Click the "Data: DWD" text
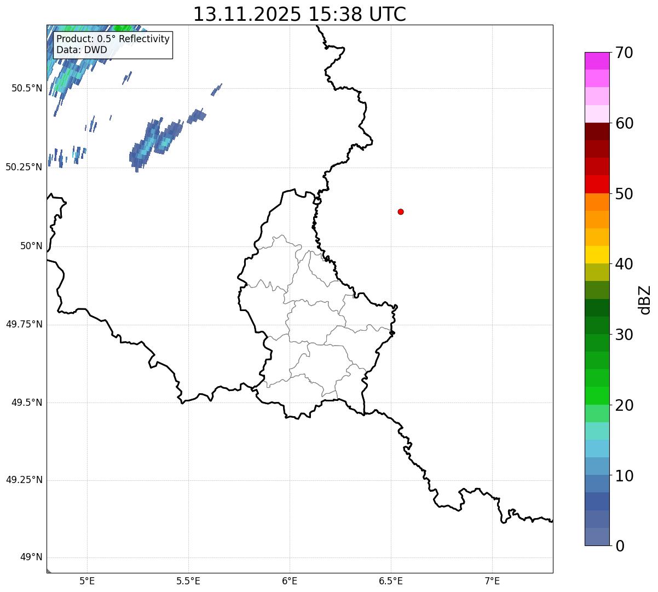The height and width of the screenshot is (592, 658). point(82,50)
